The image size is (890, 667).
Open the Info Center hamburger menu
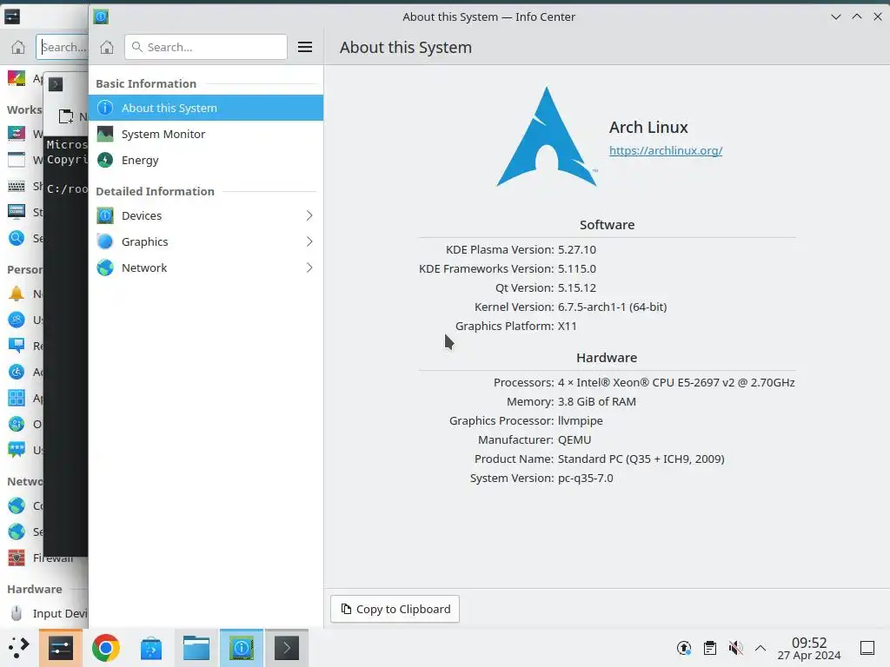pos(305,47)
